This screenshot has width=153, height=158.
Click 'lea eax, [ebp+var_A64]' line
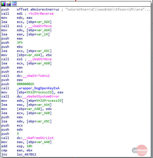click(x=27, y=105)
